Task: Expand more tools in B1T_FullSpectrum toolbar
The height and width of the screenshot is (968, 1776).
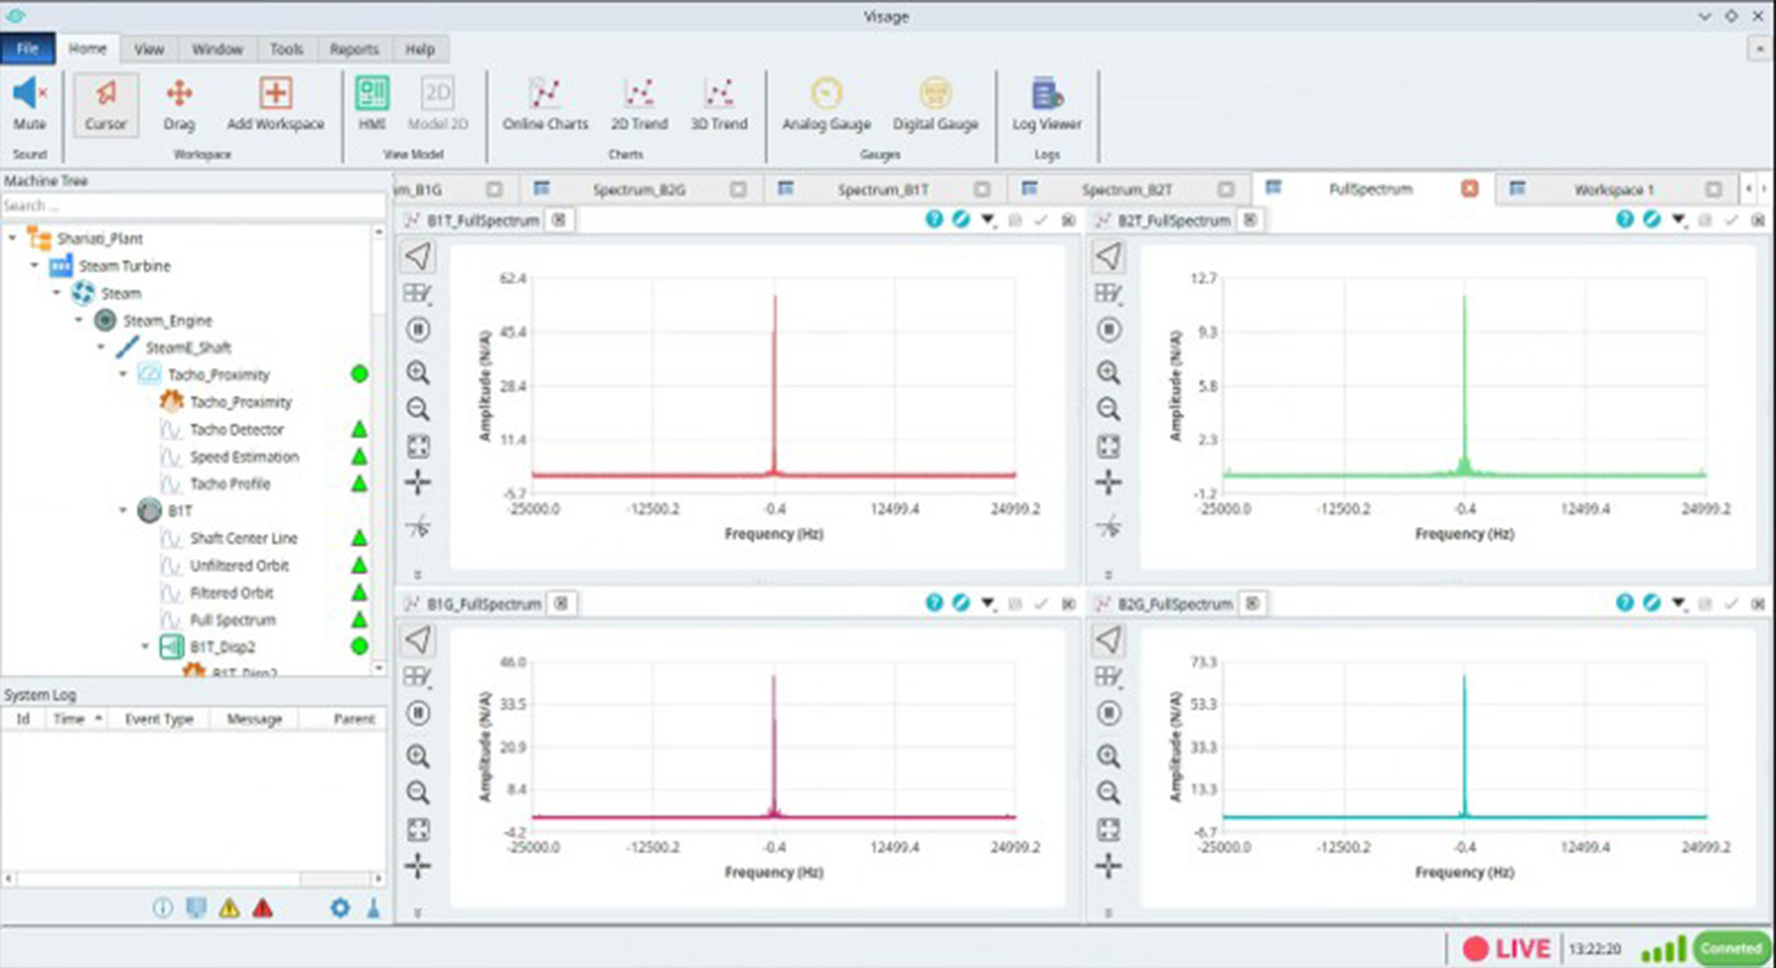Action: [x=417, y=575]
